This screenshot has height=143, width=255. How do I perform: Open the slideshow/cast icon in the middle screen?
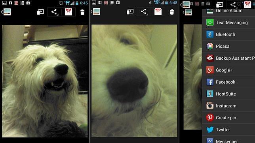[x=130, y=11]
